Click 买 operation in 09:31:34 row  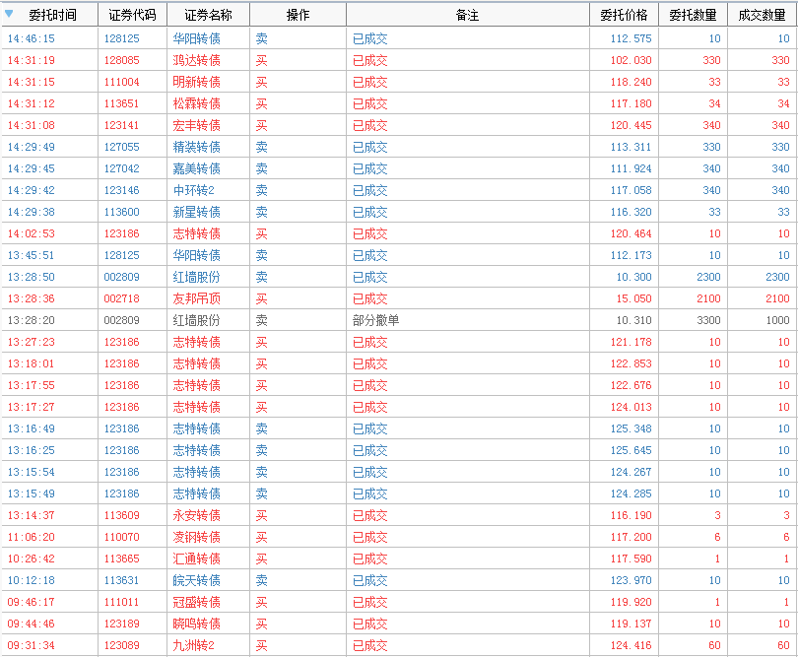[x=262, y=646]
